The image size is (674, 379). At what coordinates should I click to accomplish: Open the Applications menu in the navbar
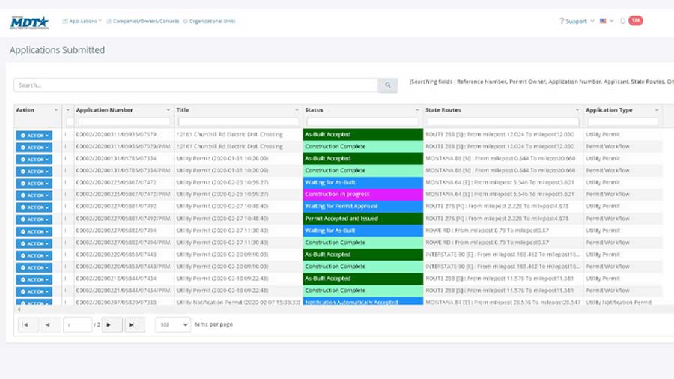(82, 21)
